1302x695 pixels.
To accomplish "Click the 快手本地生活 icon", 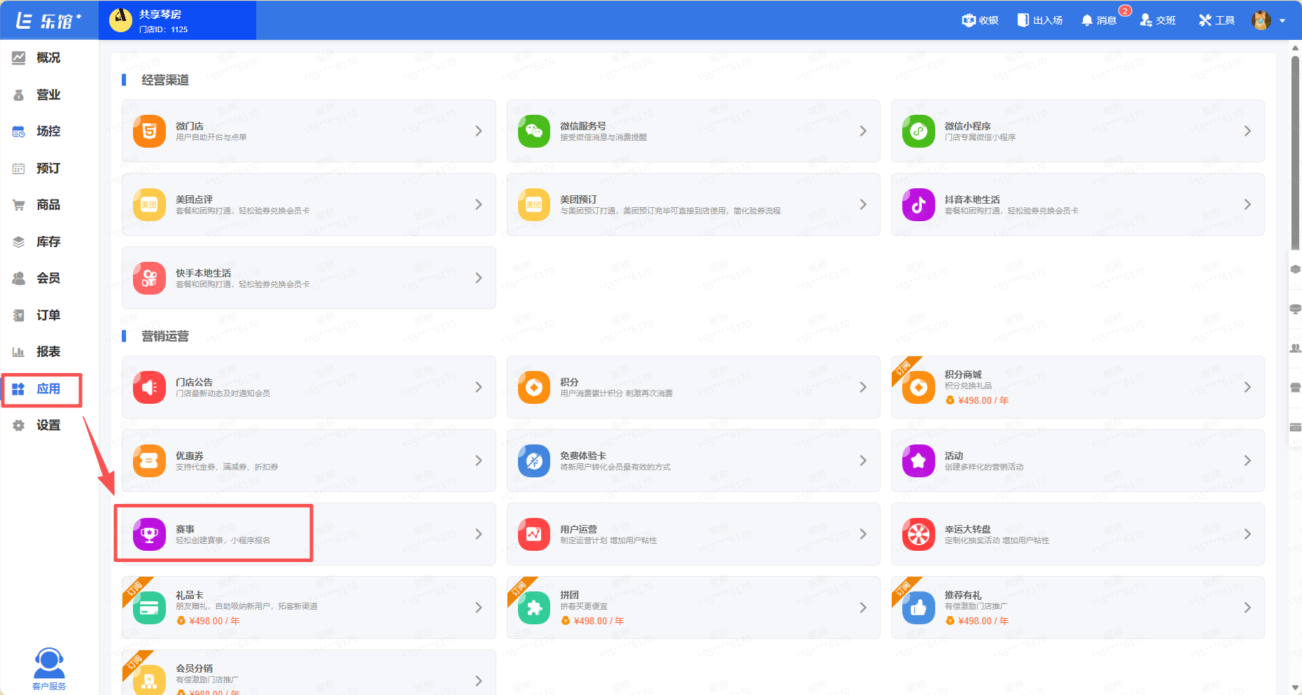I will click(149, 278).
